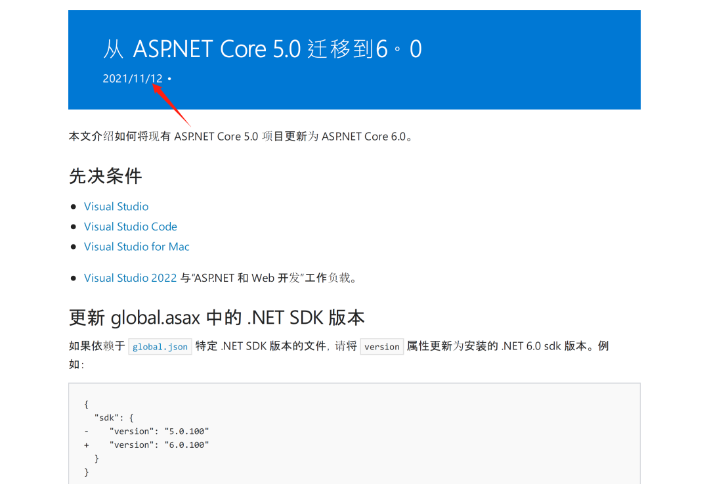Click the text '与"ASP.NET 和 Web 开发"工作负载'

pos(268,278)
